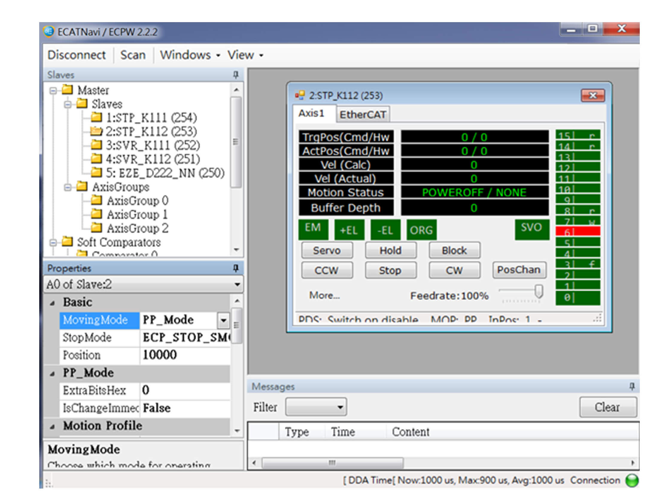
Task: Open the Windows menu
Action: (189, 55)
